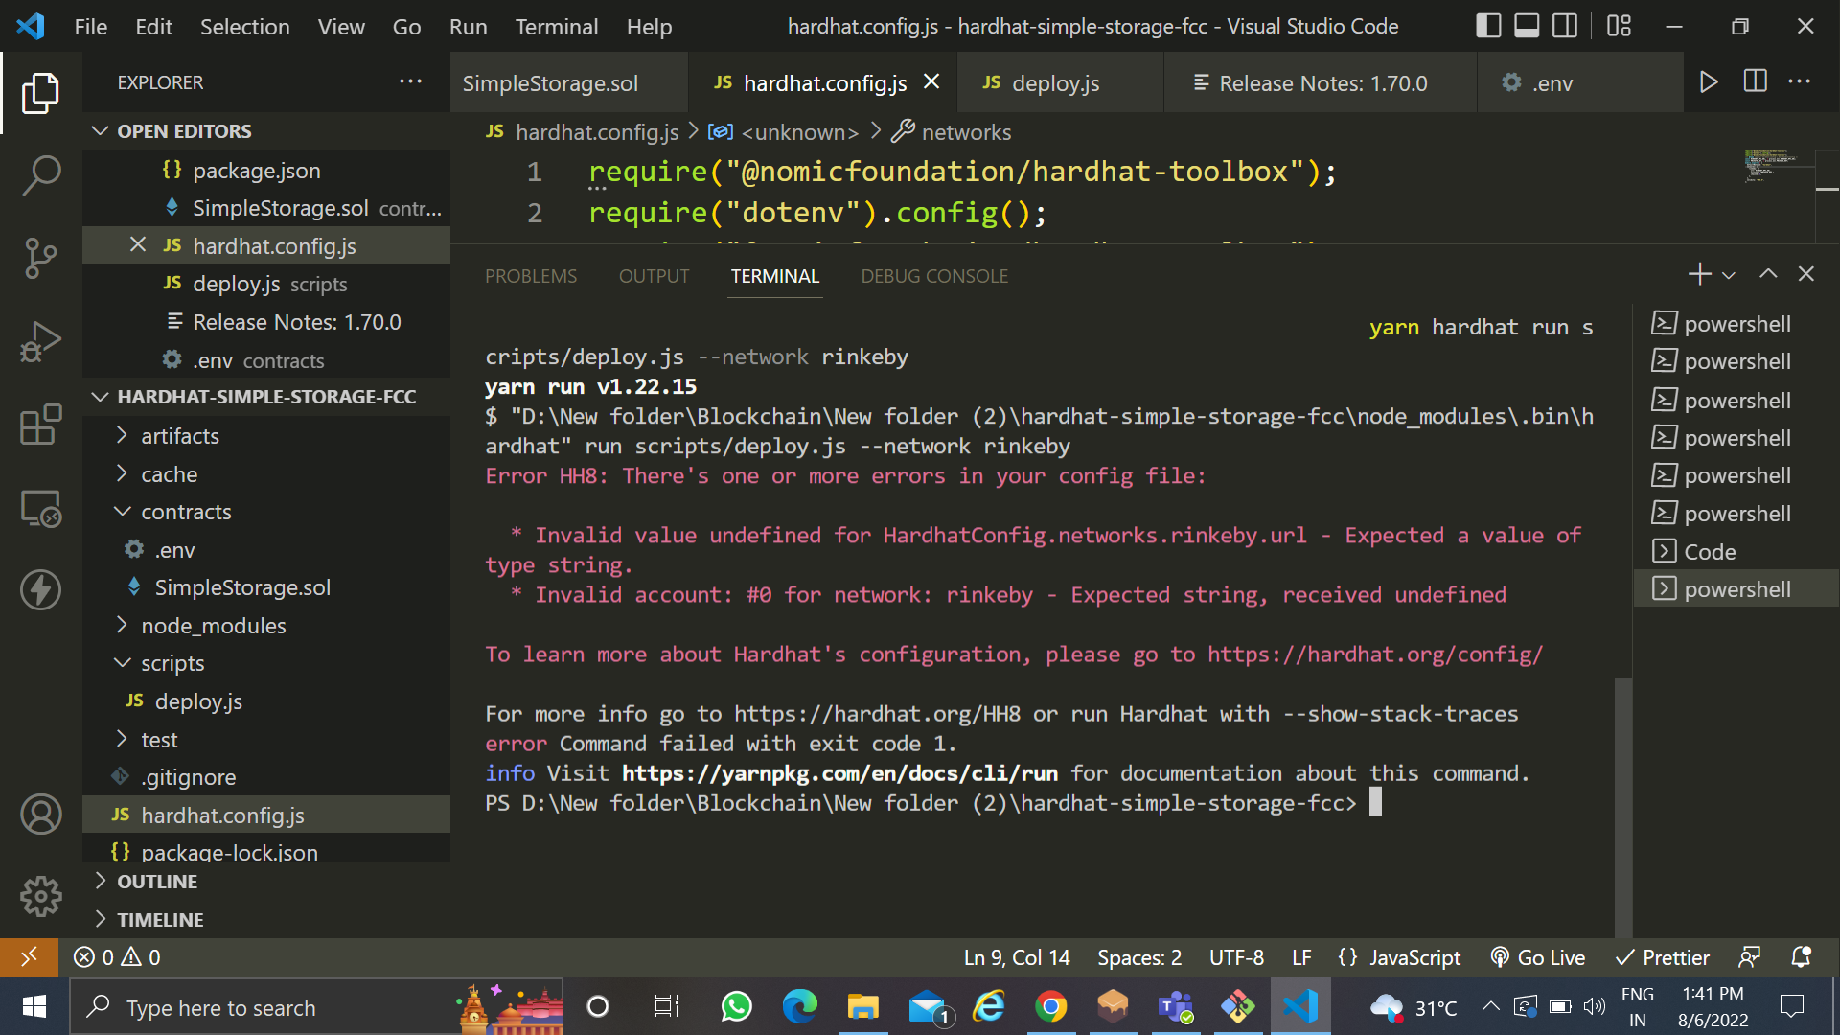
Task: Switch to the Debug Console tab
Action: click(x=934, y=276)
